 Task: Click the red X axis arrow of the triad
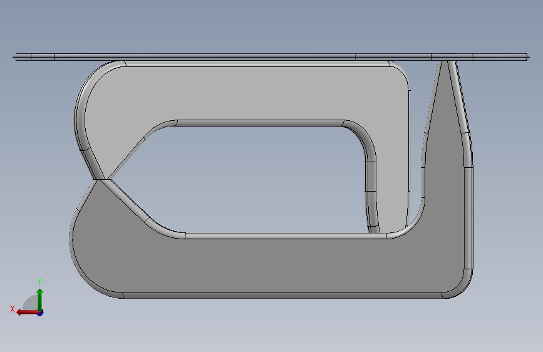[x=28, y=313]
